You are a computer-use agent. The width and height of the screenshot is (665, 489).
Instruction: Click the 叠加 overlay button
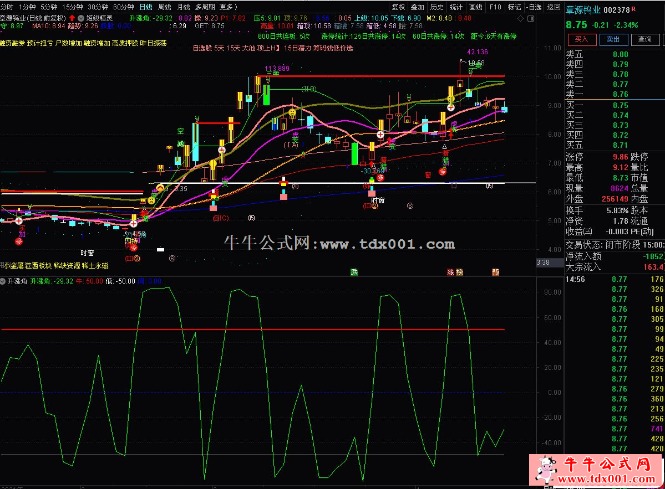(417, 7)
